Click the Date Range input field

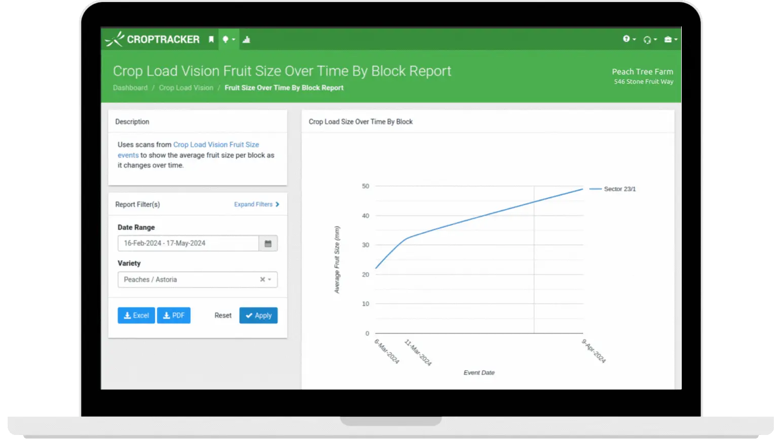(188, 243)
